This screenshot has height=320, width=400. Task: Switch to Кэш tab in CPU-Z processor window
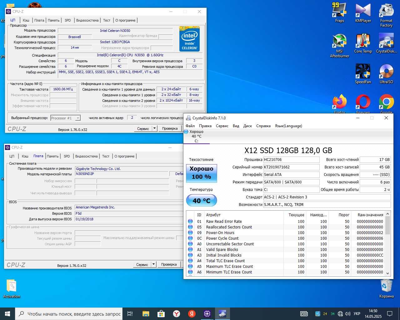click(26, 20)
